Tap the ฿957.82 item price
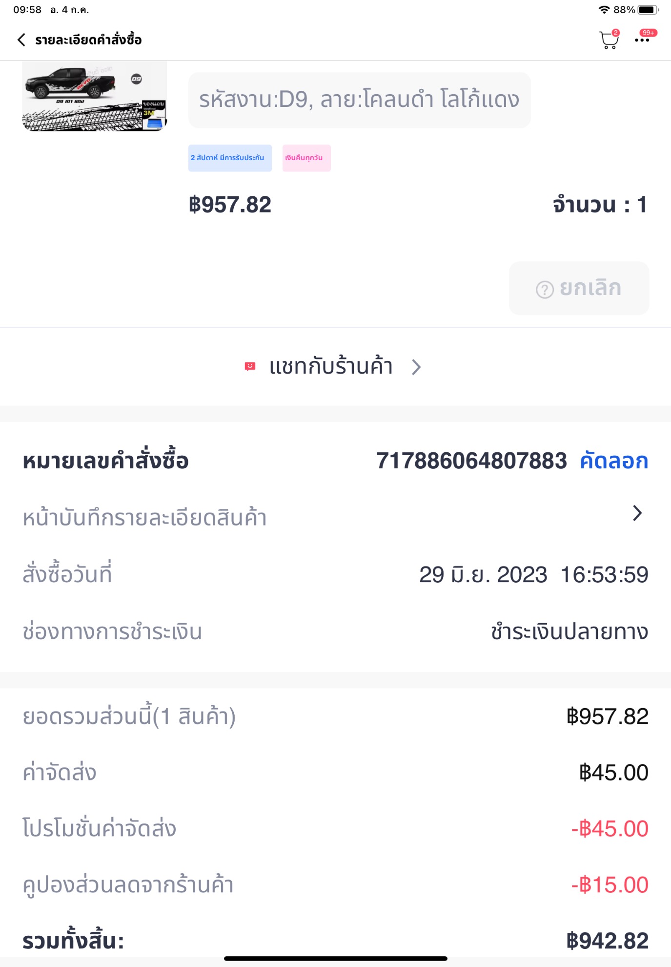The height and width of the screenshot is (967, 671). [x=230, y=205]
